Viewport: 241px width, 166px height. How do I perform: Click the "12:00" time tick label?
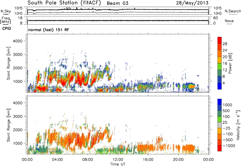pyautogui.click(x=118, y=160)
